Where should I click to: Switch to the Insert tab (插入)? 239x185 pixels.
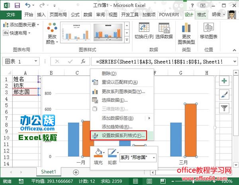click(x=41, y=15)
